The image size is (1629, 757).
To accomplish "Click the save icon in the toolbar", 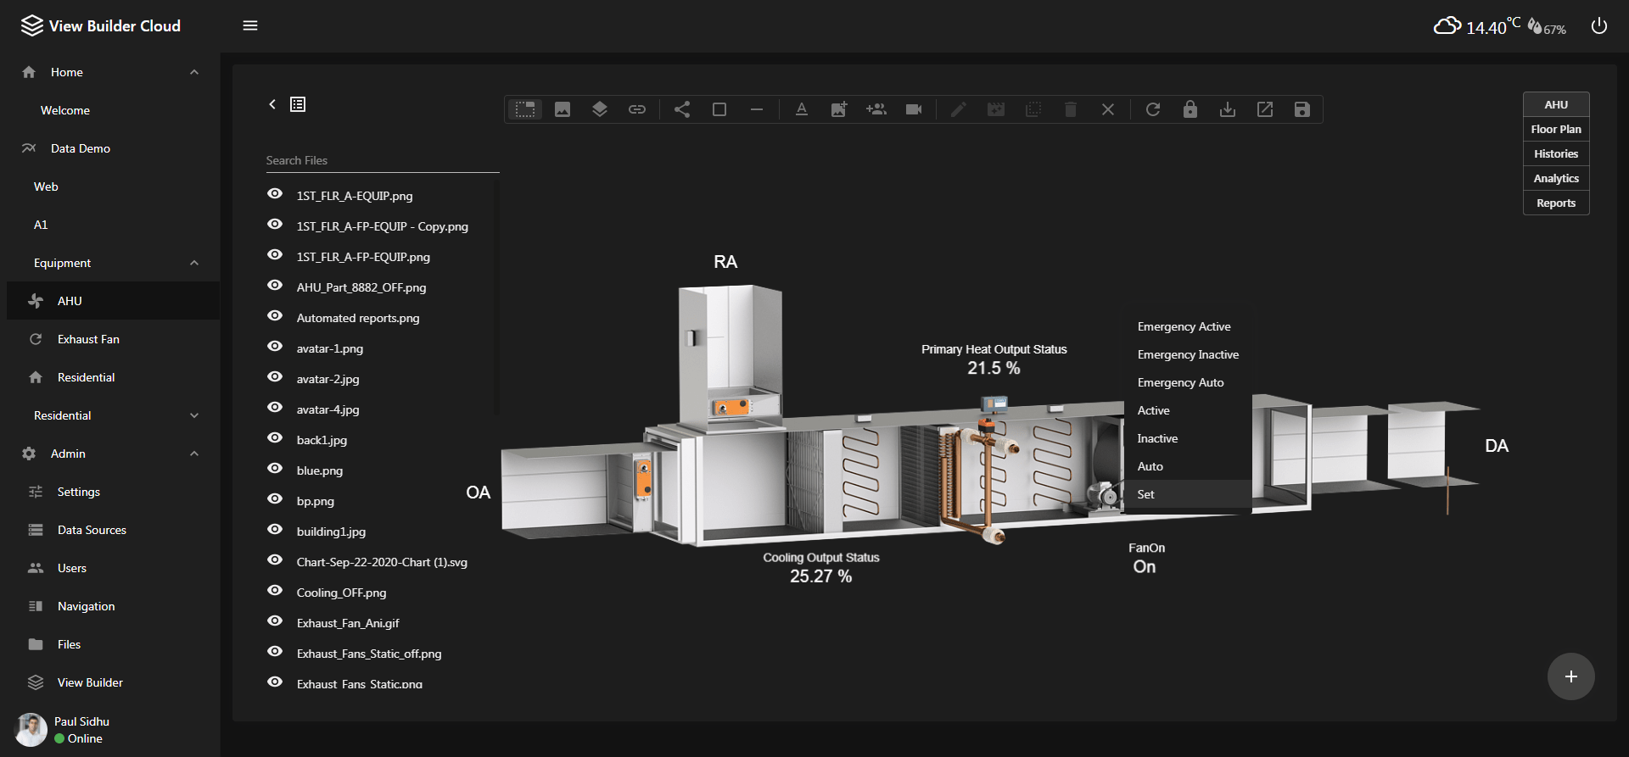I will (x=1302, y=109).
